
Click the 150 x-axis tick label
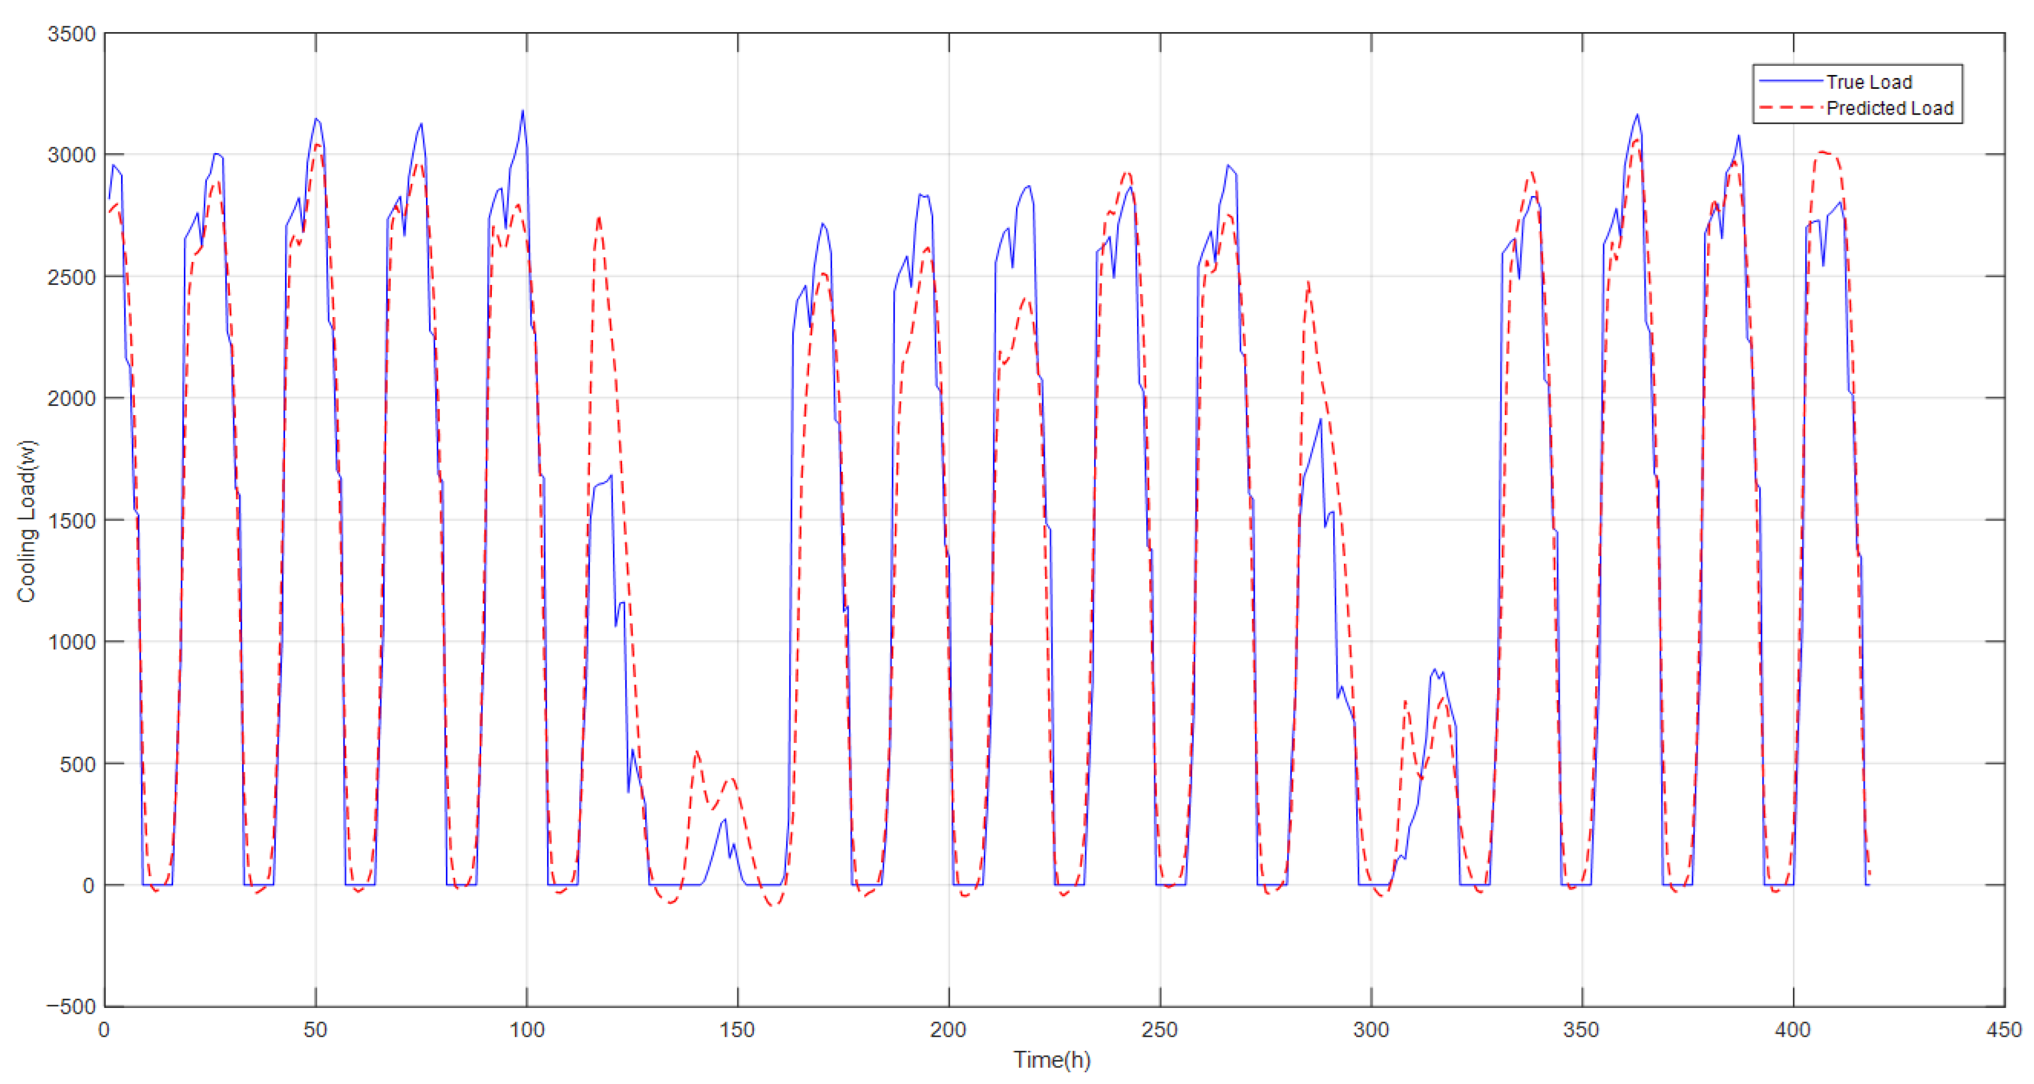pyautogui.click(x=737, y=1029)
